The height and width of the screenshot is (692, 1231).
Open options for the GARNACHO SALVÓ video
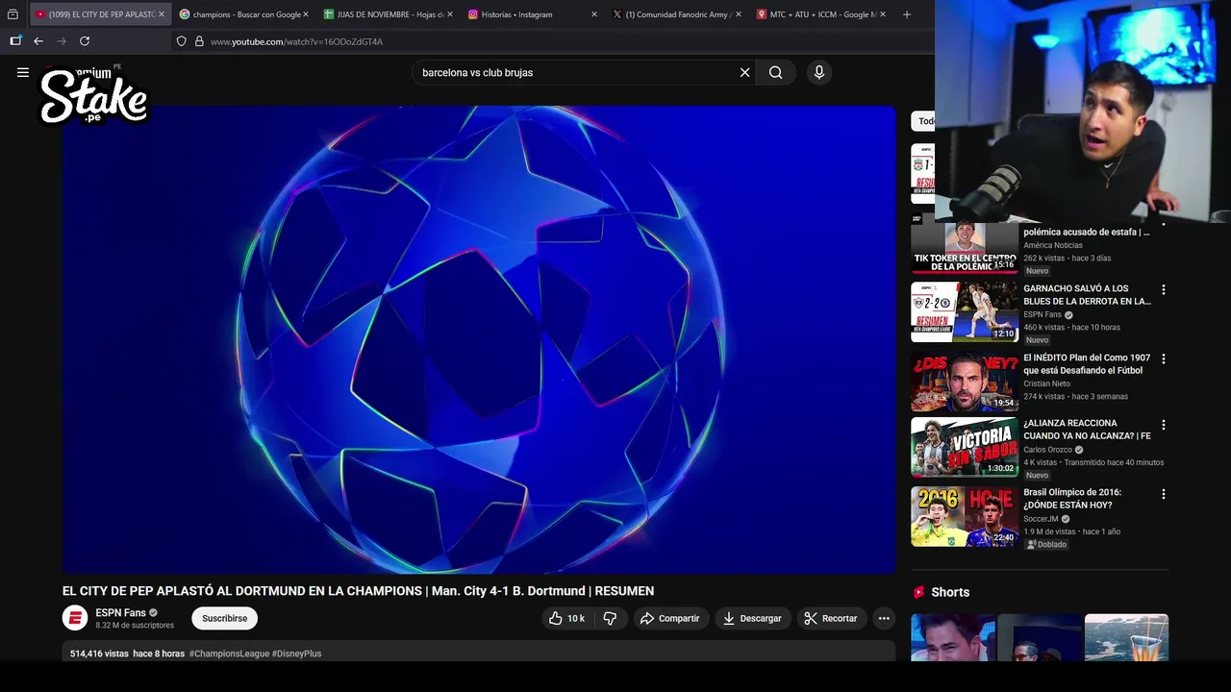tap(1163, 289)
